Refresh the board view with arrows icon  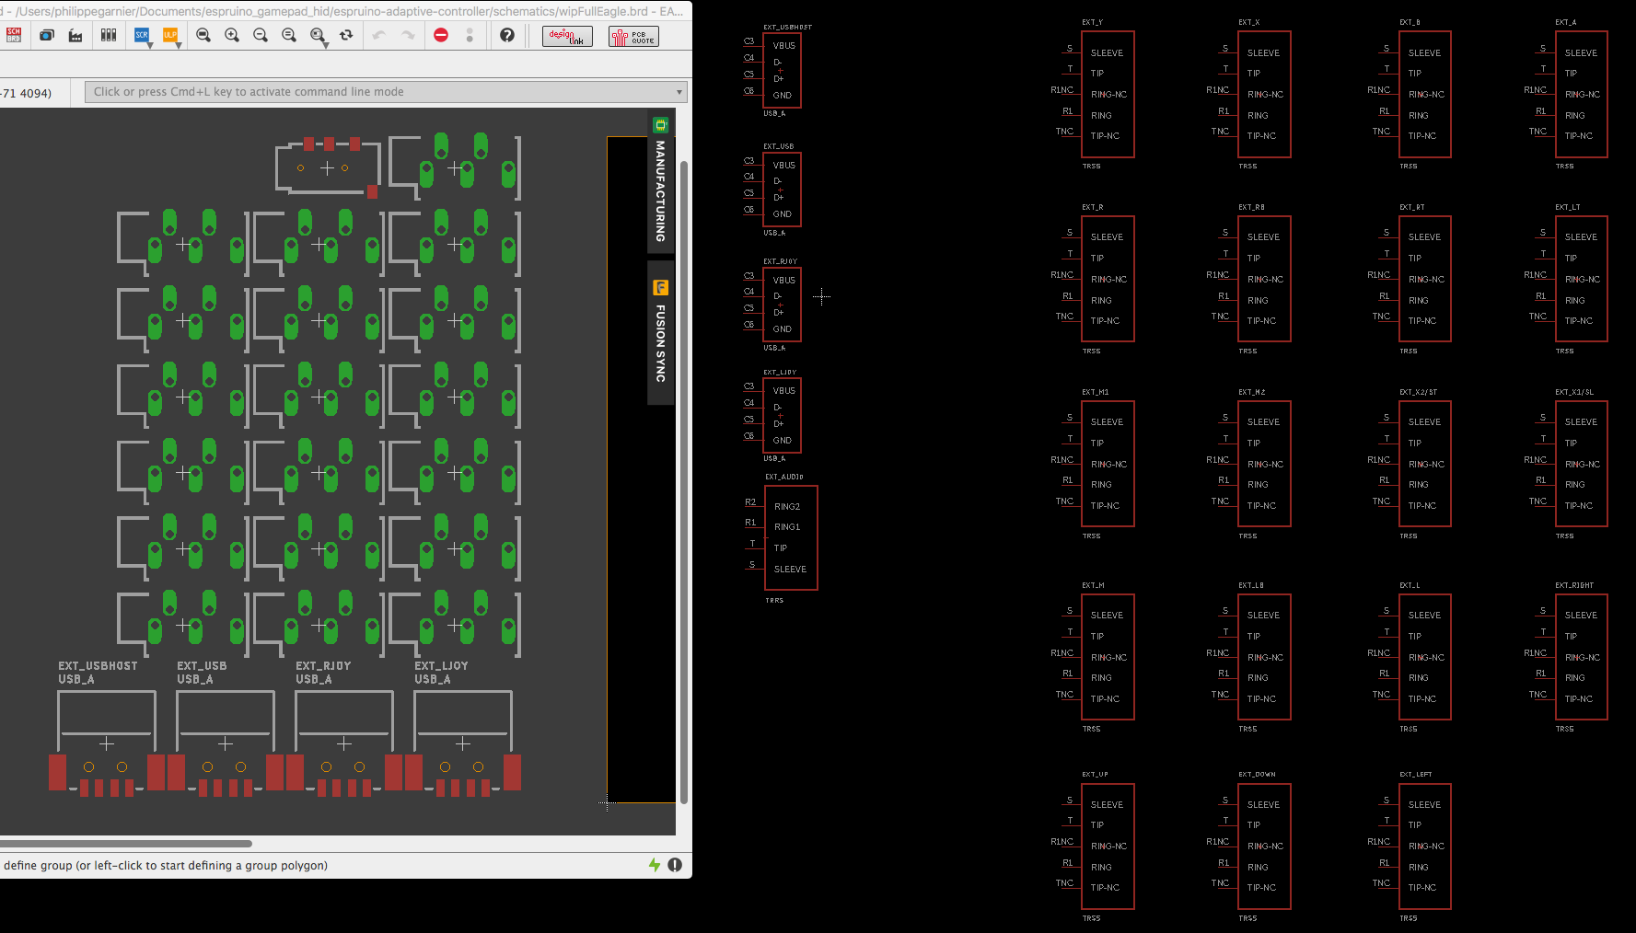(346, 35)
